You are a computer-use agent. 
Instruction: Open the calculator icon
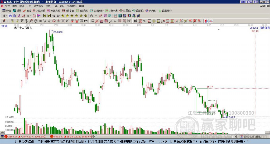coord(120,16)
